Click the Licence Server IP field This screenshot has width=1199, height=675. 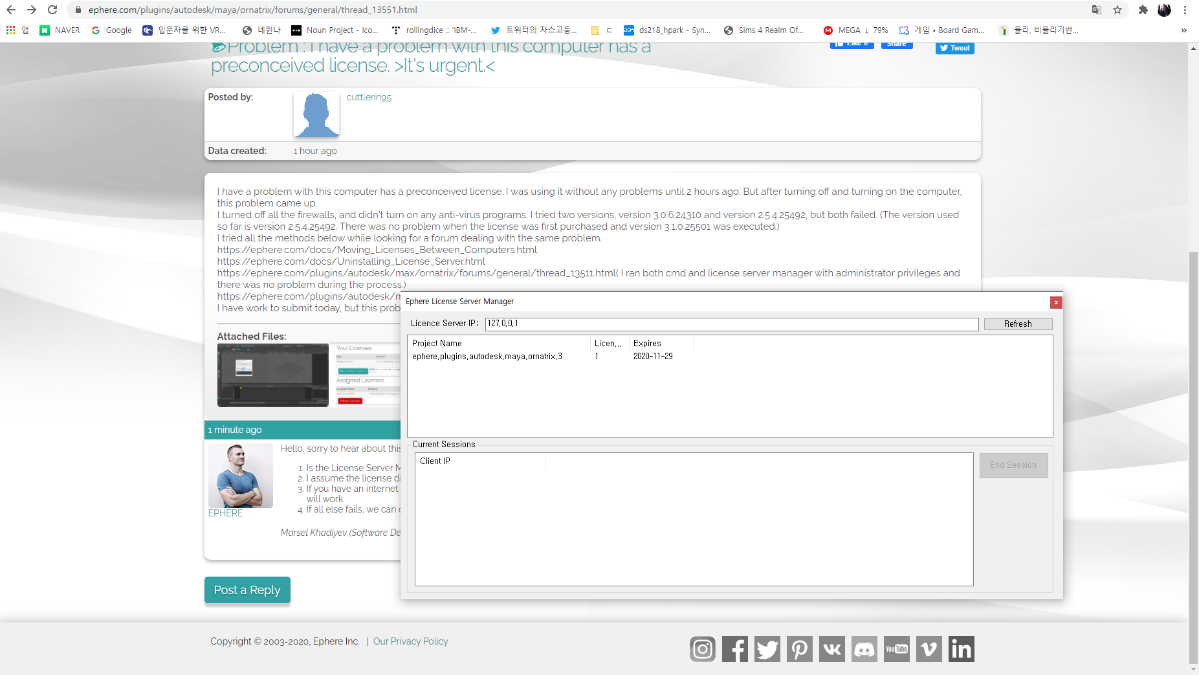731,324
